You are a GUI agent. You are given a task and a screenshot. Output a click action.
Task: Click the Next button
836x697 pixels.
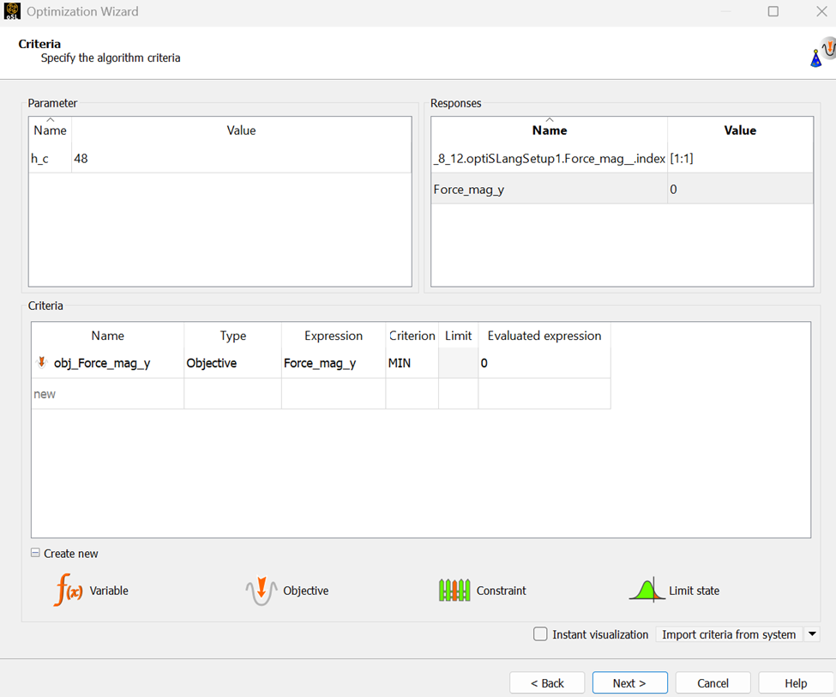pos(629,683)
